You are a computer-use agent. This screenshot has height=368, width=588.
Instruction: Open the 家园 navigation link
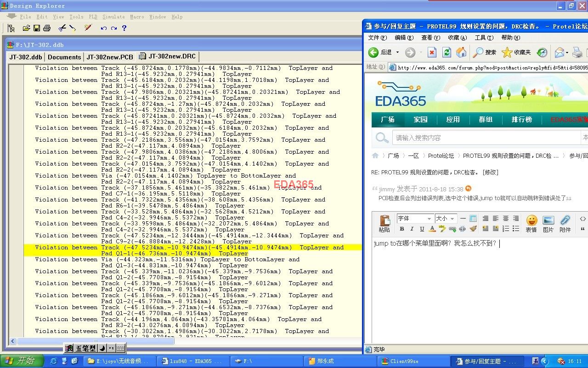420,120
